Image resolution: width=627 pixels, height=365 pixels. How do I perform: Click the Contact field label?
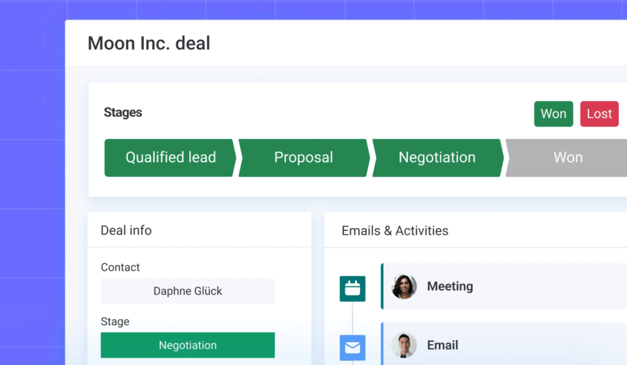[121, 267]
